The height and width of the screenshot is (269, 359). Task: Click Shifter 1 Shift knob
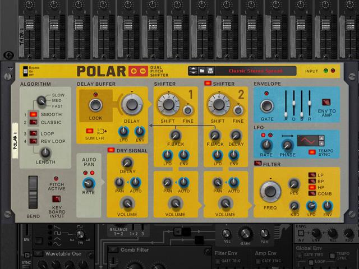[168, 105]
